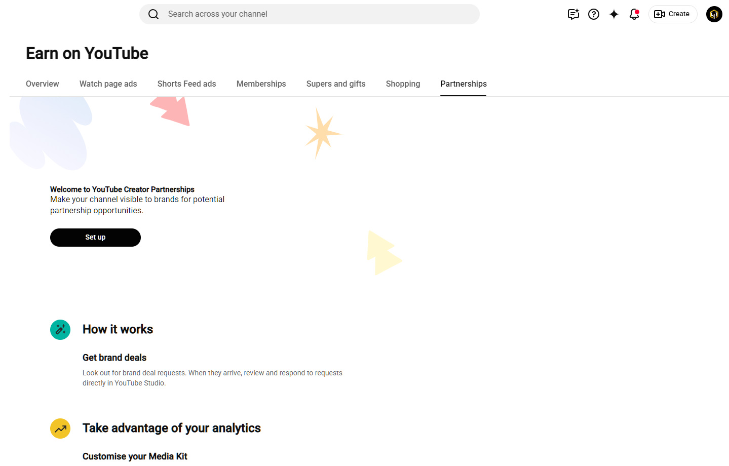Open the help question mark icon

coord(594,14)
